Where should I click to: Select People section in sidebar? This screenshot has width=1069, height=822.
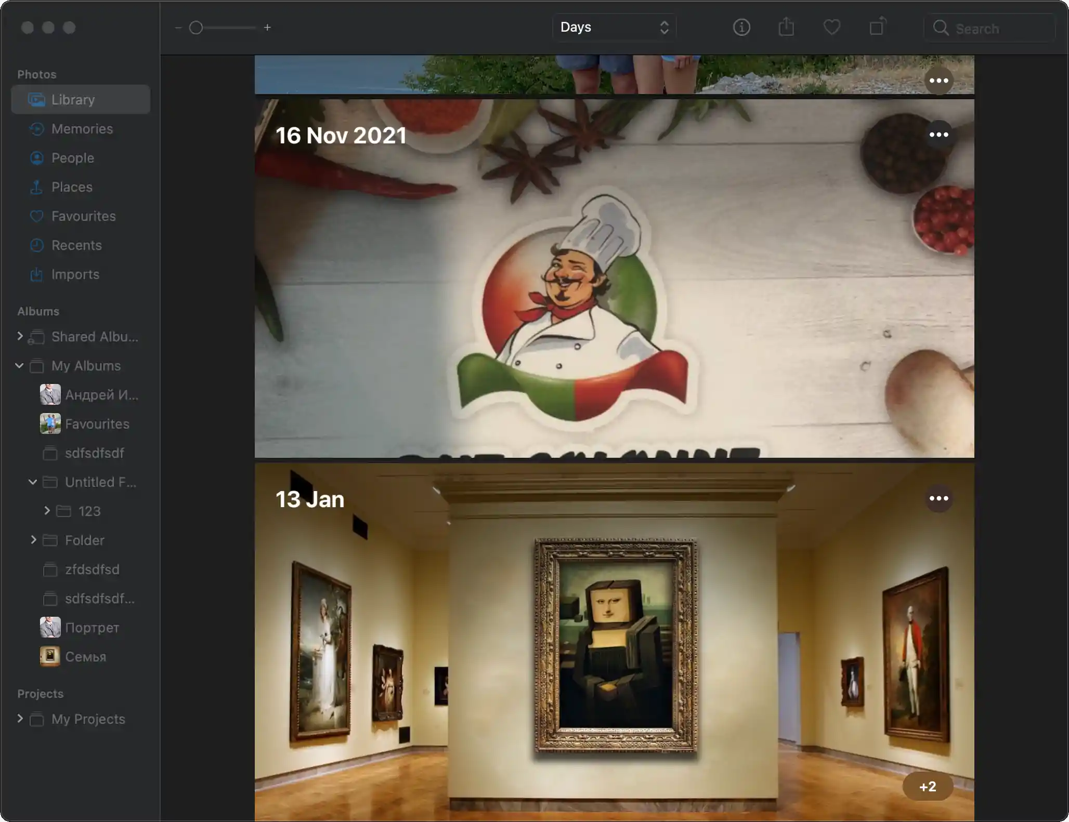(x=73, y=158)
